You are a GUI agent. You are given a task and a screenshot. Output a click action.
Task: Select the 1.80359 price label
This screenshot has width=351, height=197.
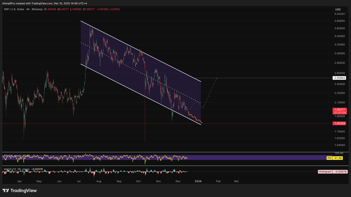coord(339,123)
